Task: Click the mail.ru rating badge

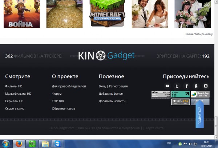Action: click(x=181, y=102)
